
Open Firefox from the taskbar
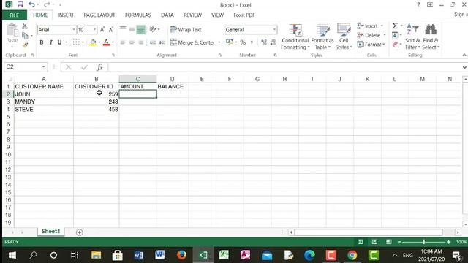pos(181,255)
